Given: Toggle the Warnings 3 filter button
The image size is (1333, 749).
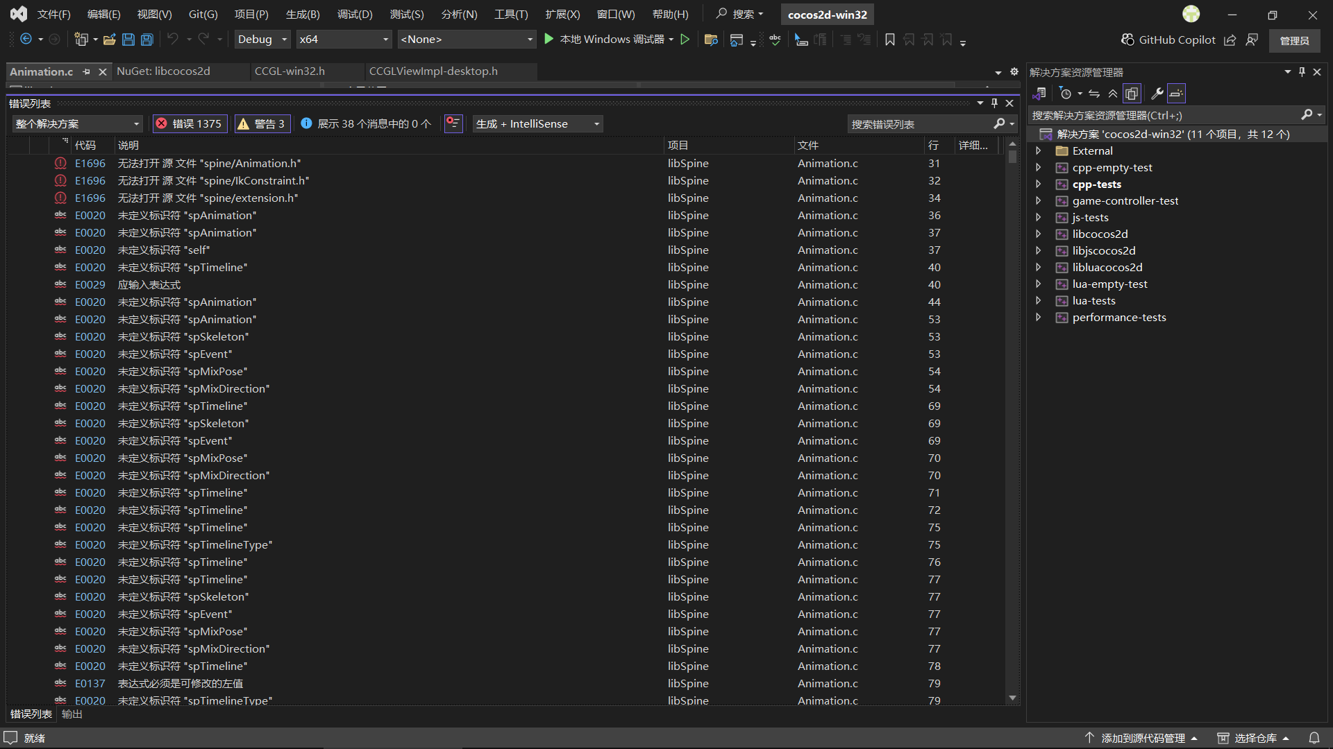Looking at the screenshot, I should (262, 123).
